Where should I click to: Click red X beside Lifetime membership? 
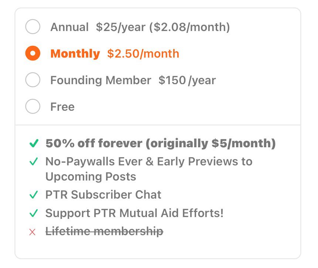(33, 232)
